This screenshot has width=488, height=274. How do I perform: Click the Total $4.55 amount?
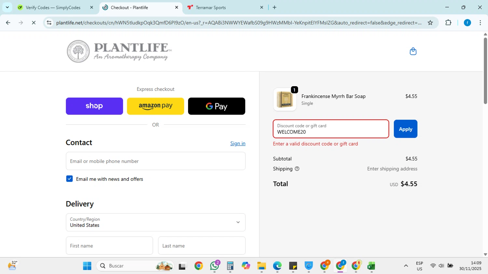(x=409, y=184)
